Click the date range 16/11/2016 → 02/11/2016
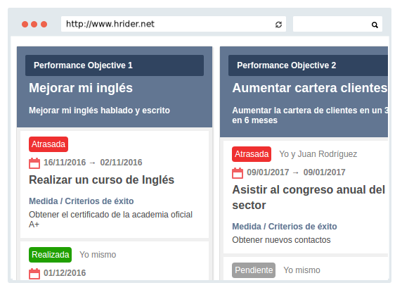Image resolution: width=402 pixels, height=290 pixels. pyautogui.click(x=93, y=163)
